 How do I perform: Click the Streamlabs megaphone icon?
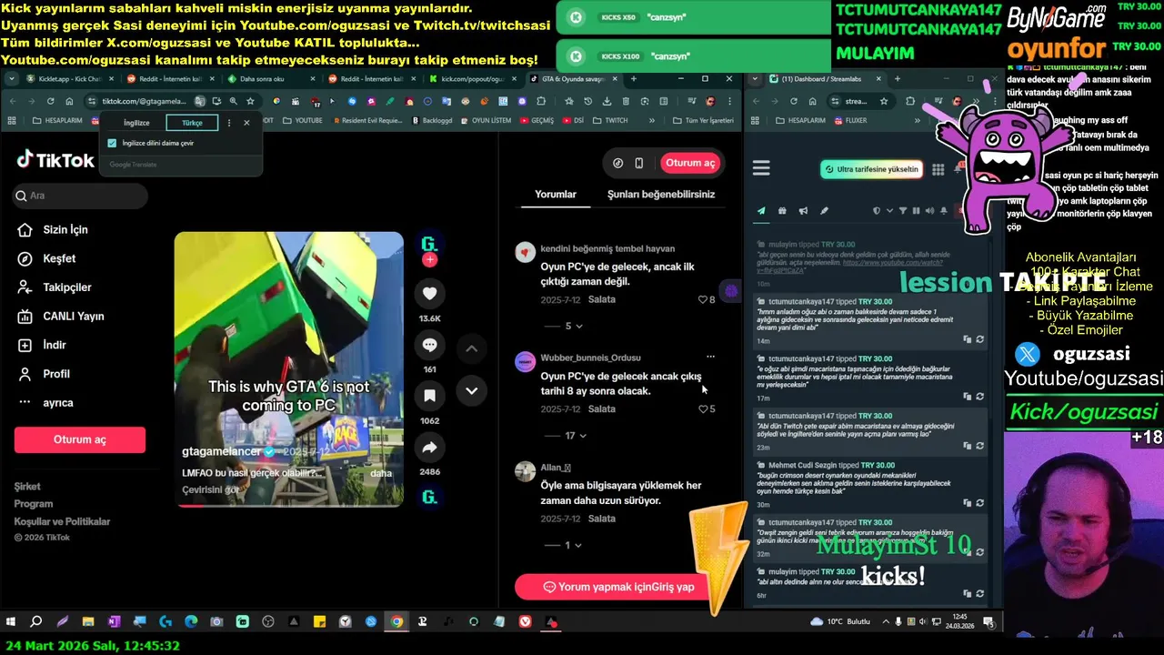[803, 211]
